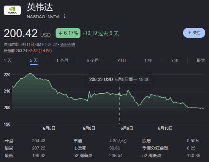The height and width of the screenshot is (162, 209).
Task: Switch to the 1 年 range tab
Action: pyautogui.click(x=148, y=60)
